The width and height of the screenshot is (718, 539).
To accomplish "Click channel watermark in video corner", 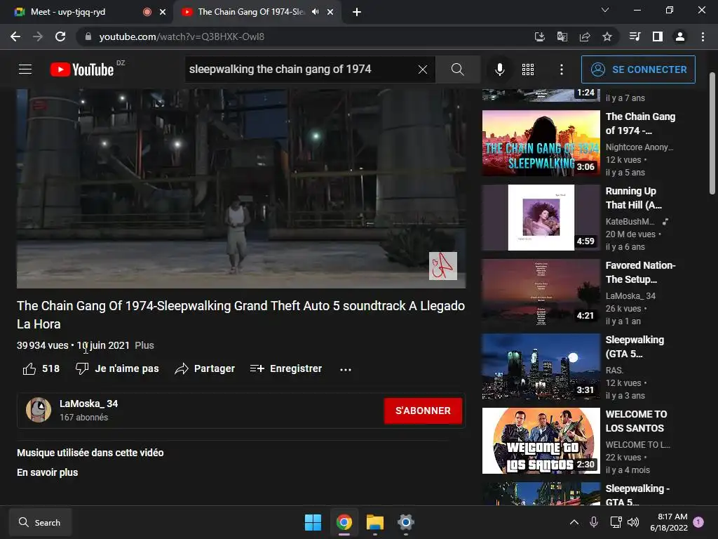I will (x=443, y=265).
